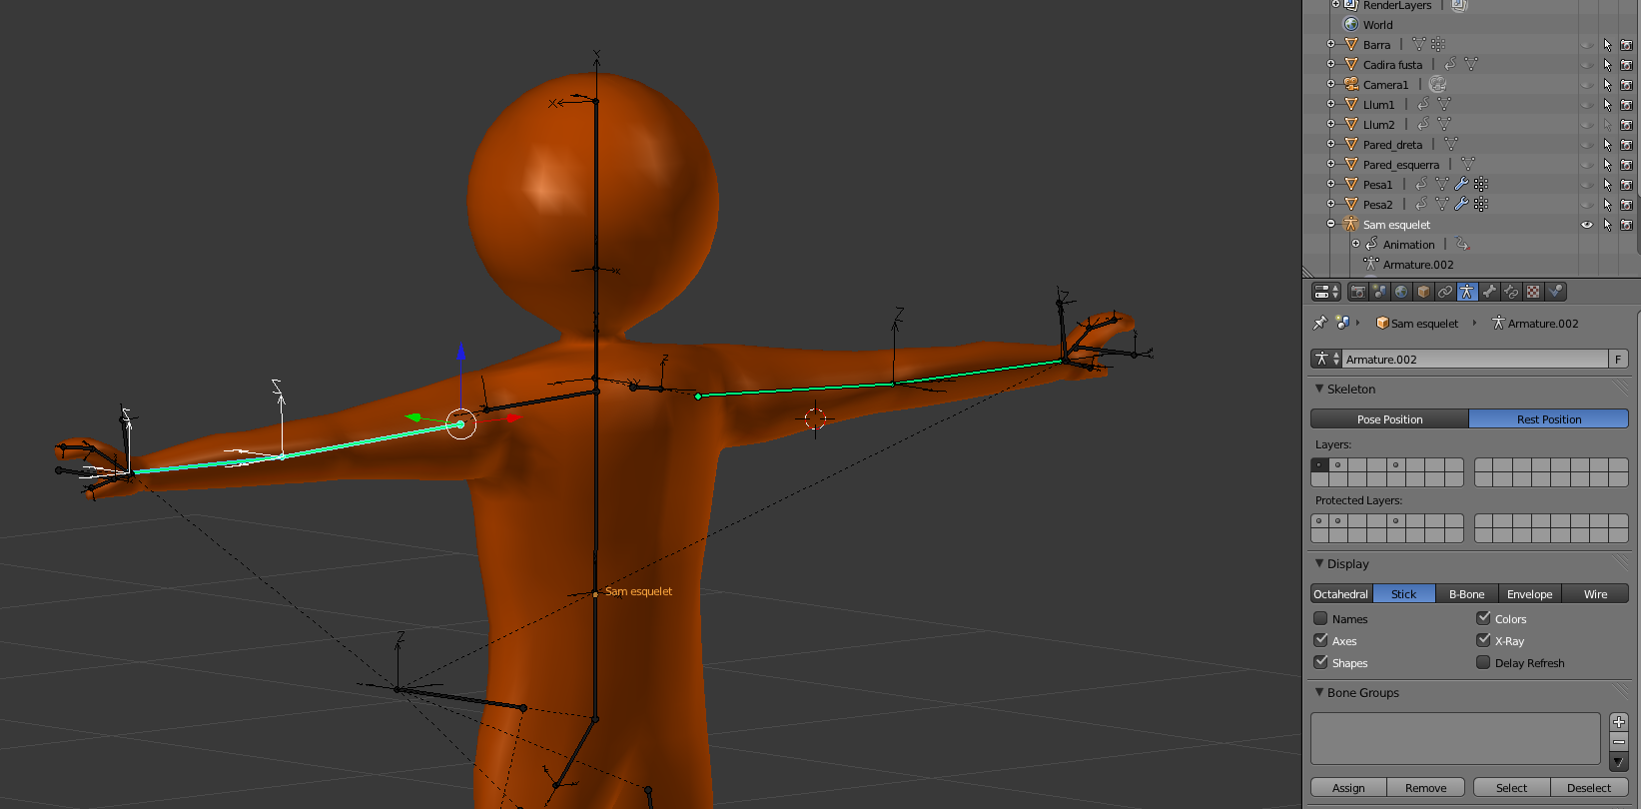The height and width of the screenshot is (809, 1641).
Task: Uncheck the Colors checkbox
Action: [1483, 618]
